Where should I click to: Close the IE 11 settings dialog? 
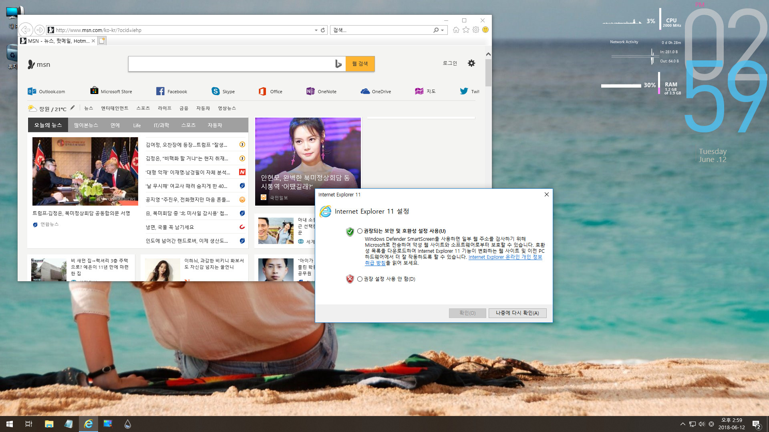(546, 194)
